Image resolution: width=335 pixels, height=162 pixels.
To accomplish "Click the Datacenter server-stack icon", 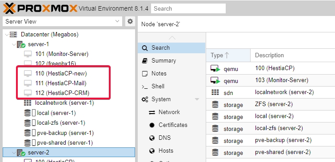I will pos(13,34).
